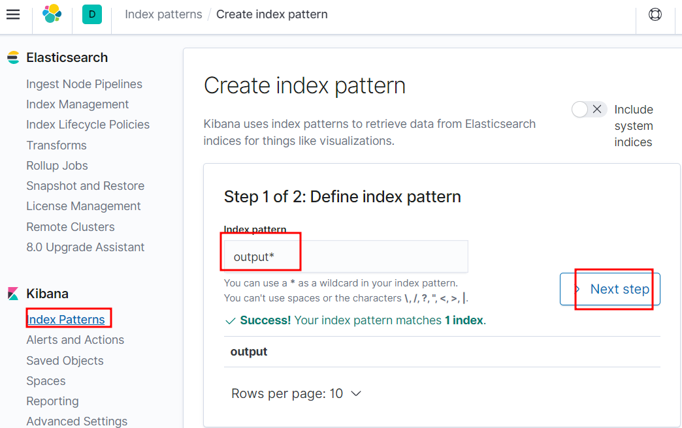Open License Management
The image size is (682, 428).
click(x=84, y=206)
